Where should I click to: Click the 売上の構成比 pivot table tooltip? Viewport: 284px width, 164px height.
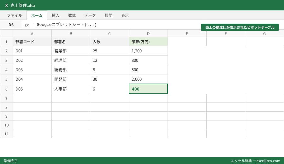click(x=240, y=27)
